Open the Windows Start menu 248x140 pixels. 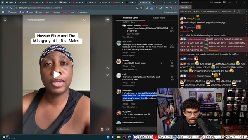[108, 137]
